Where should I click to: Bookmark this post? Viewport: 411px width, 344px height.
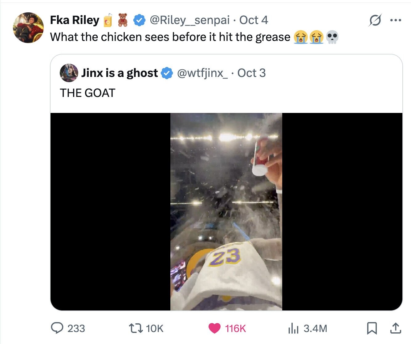point(372,328)
